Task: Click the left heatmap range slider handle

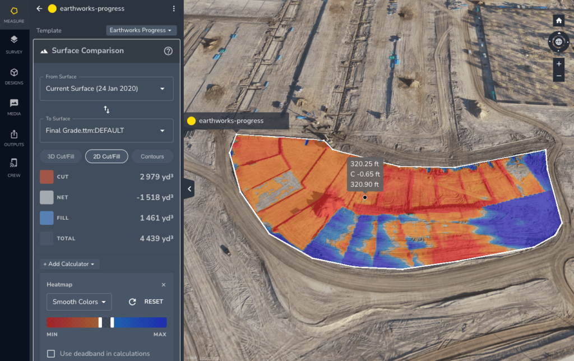Action: click(x=100, y=322)
